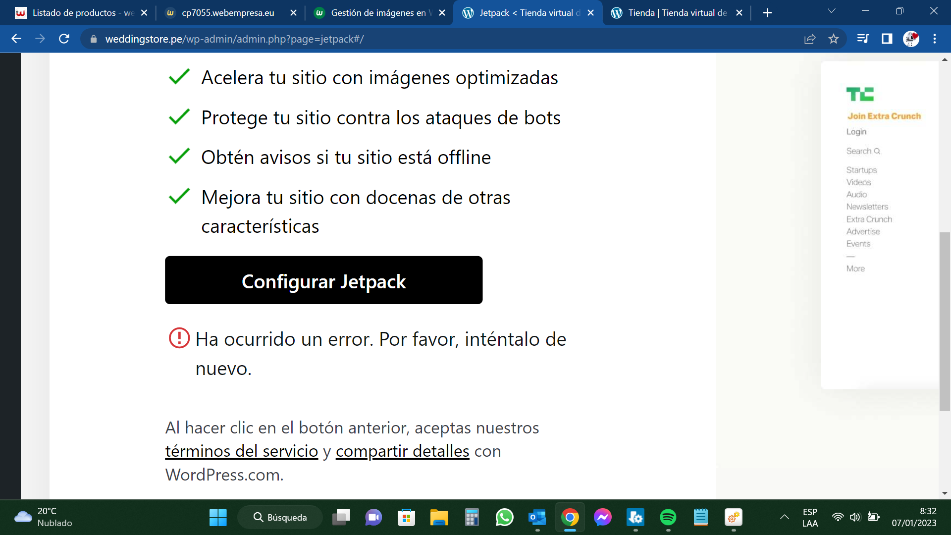Close the Gestión de imágenes tab

click(x=442, y=13)
